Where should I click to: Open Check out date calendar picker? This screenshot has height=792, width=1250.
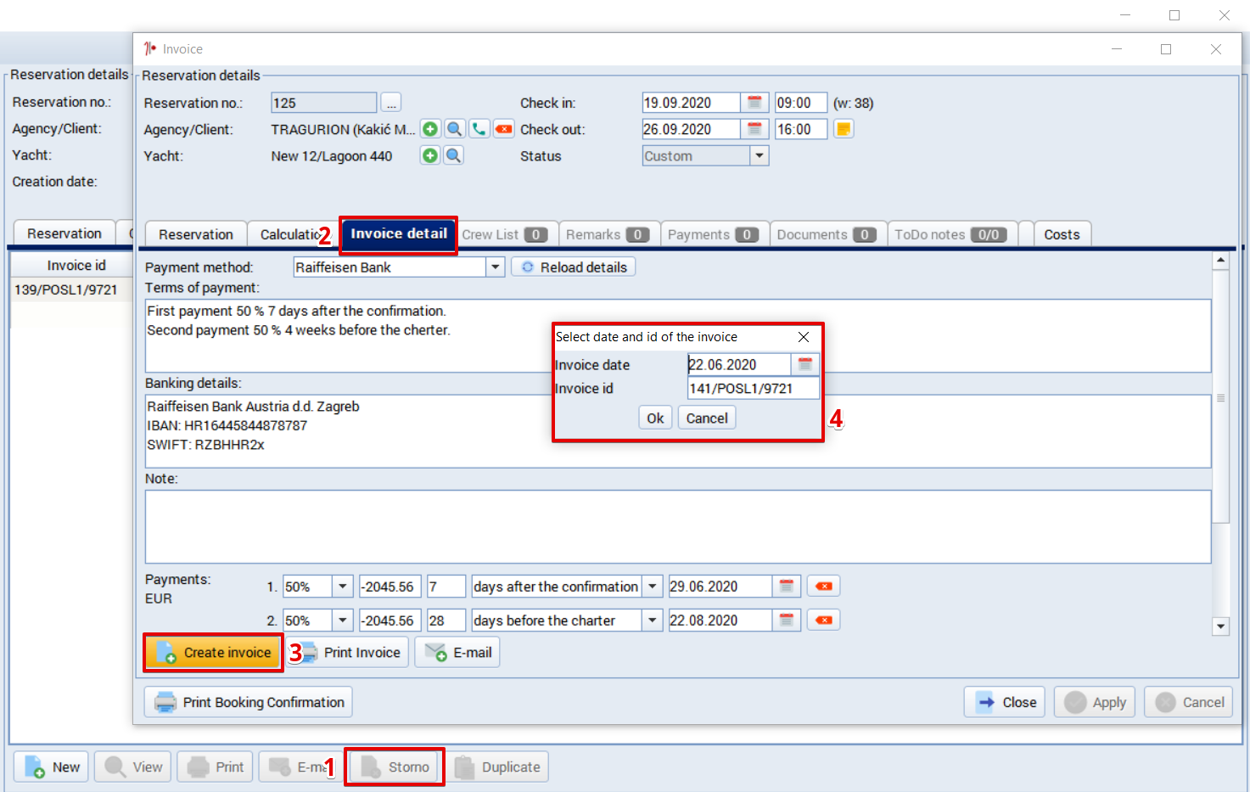pyautogui.click(x=754, y=129)
